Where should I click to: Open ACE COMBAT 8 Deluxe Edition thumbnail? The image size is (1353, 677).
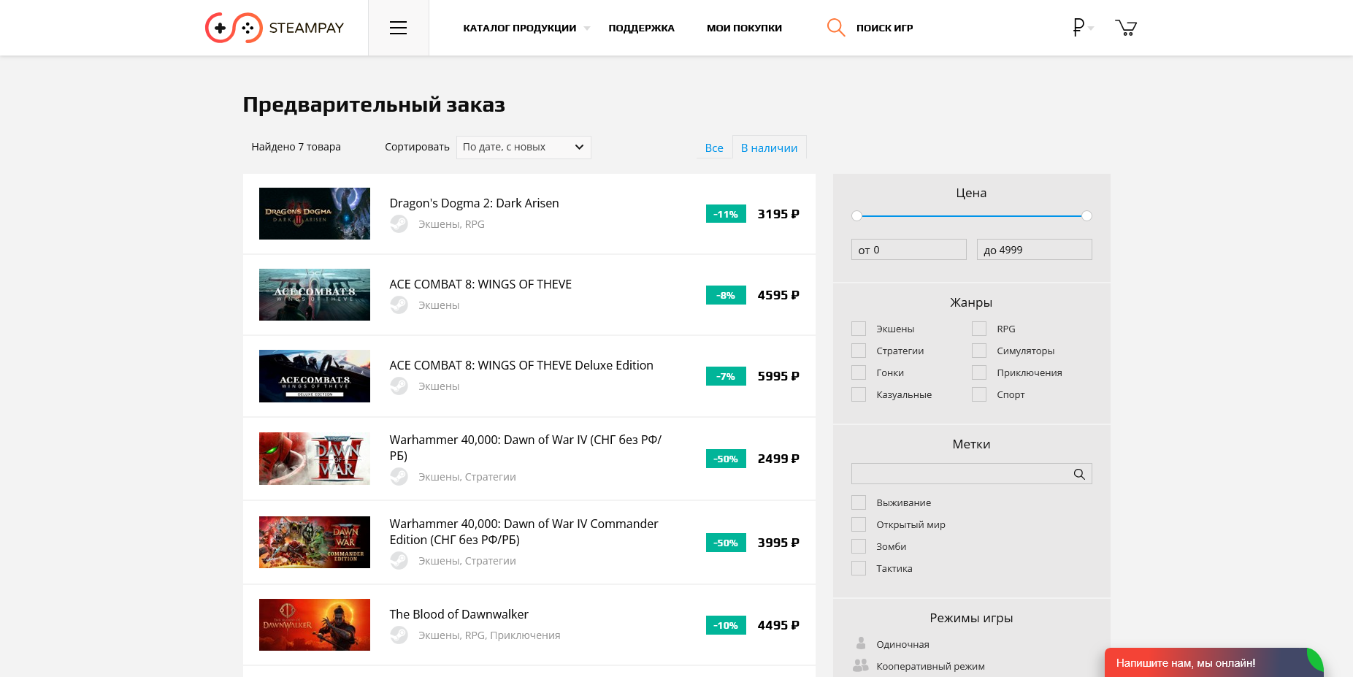tap(315, 376)
